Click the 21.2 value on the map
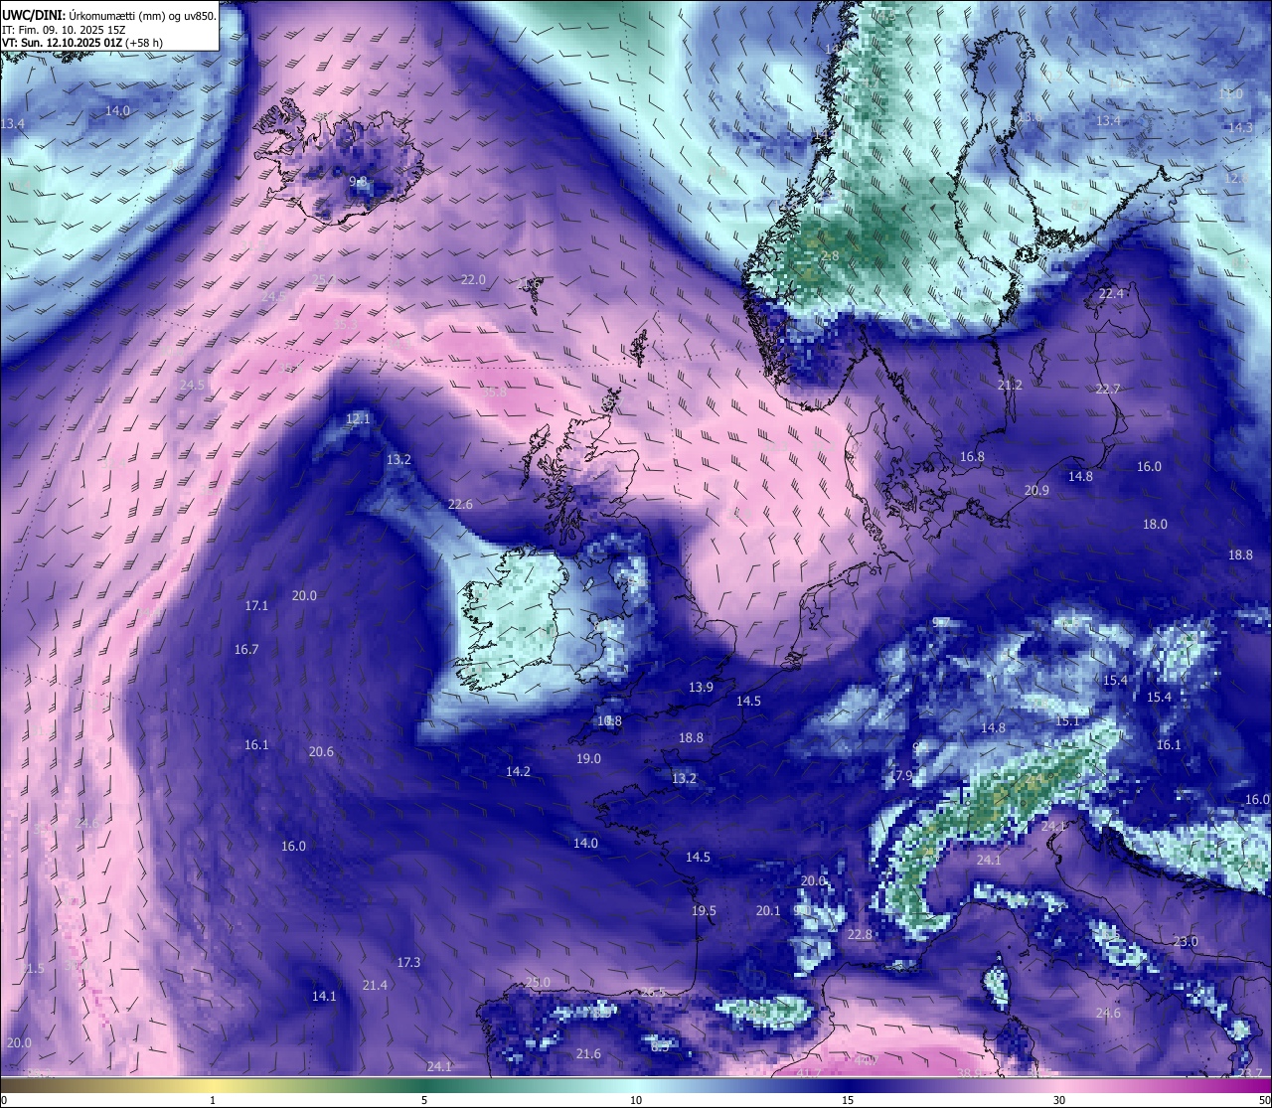The height and width of the screenshot is (1108, 1272). pos(1010,386)
